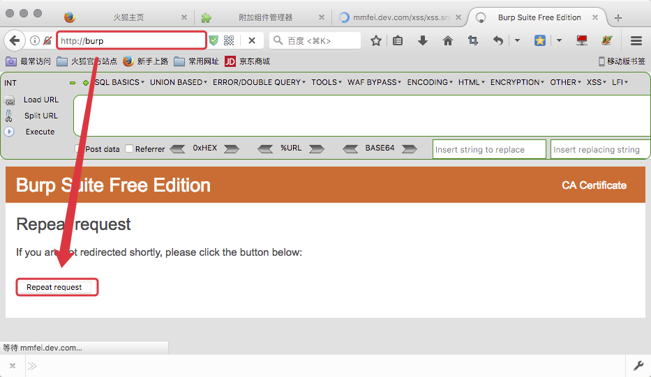651x377 pixels.
Task: Click the http://burp address field
Action: [131, 40]
